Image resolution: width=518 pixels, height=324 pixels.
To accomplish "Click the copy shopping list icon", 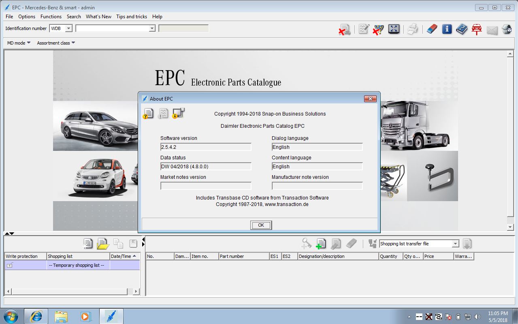I will click(x=118, y=243).
